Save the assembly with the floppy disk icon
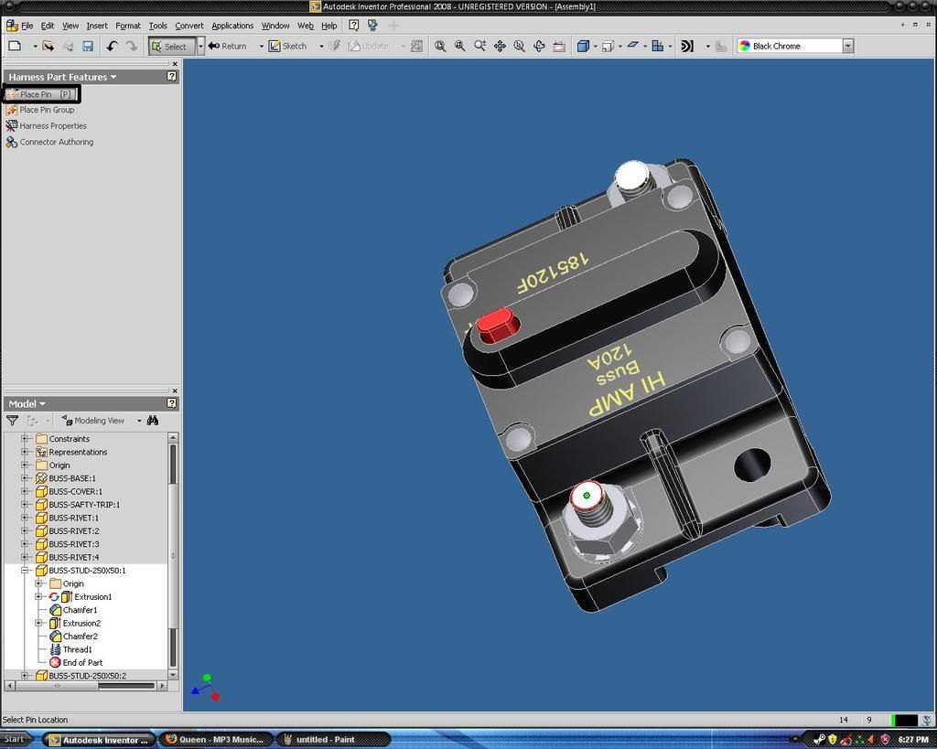The height and width of the screenshot is (749, 937). click(88, 46)
